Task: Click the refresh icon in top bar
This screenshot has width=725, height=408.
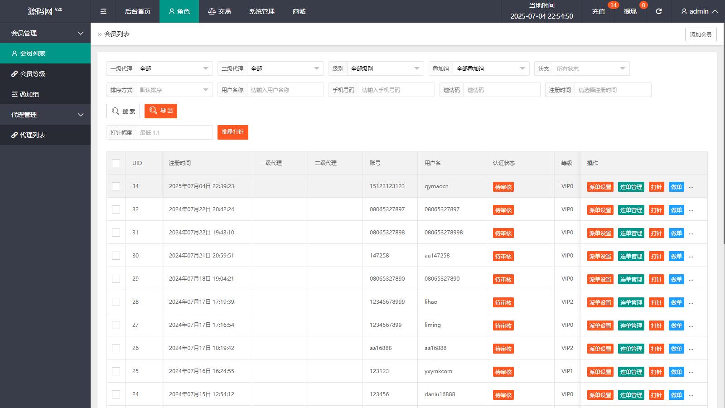Action: (659, 11)
